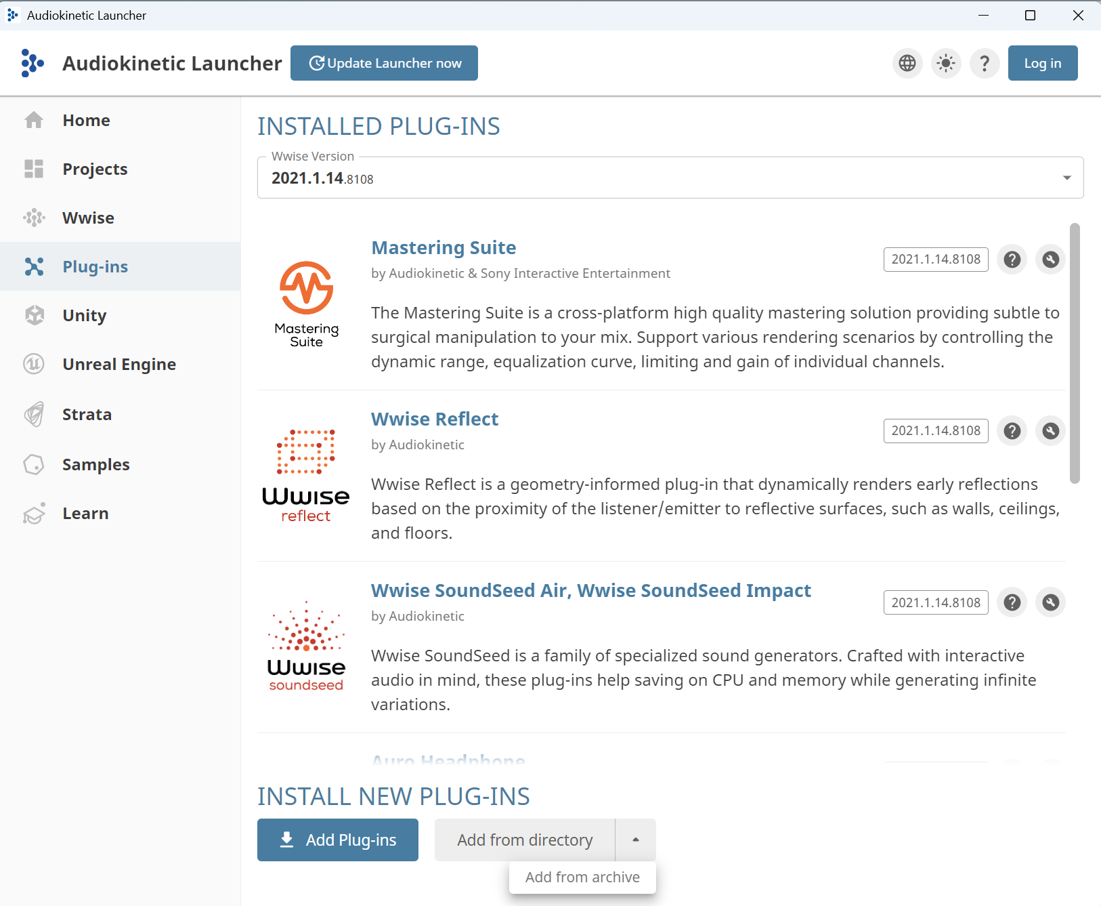The width and height of the screenshot is (1101, 906).
Task: Click the SoundSeed wrench modify icon
Action: (x=1050, y=602)
